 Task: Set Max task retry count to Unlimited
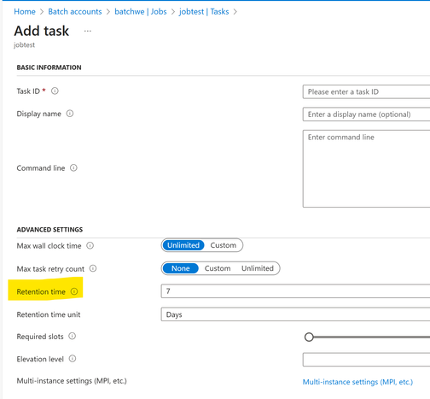coord(258,268)
